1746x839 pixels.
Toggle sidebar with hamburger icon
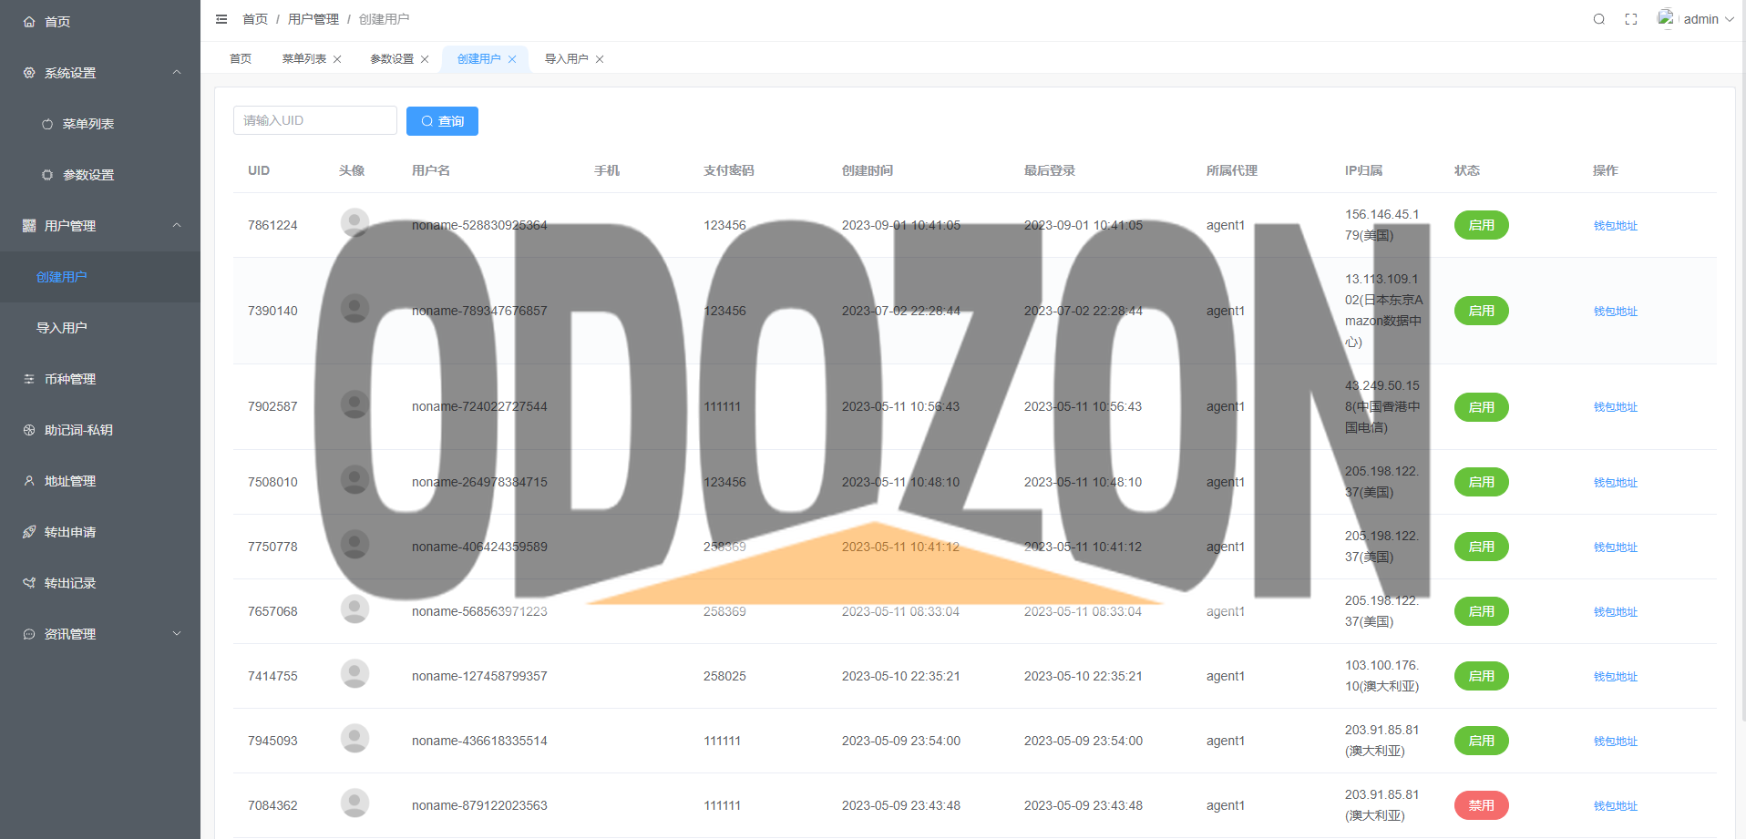point(221,19)
